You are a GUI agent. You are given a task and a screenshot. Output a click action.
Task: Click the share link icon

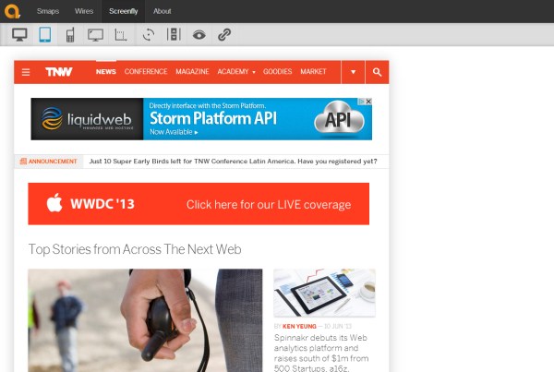click(x=224, y=35)
